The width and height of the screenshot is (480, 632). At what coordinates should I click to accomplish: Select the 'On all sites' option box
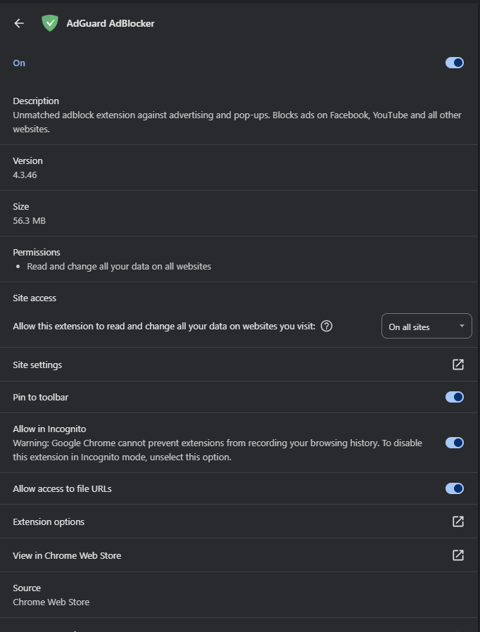(x=426, y=326)
